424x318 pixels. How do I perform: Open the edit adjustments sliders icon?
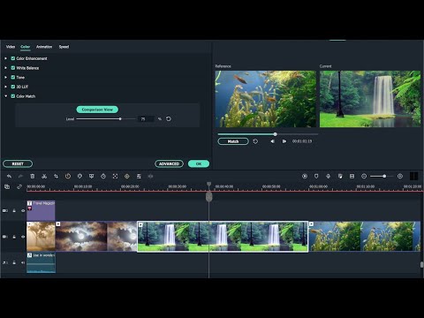point(139,176)
